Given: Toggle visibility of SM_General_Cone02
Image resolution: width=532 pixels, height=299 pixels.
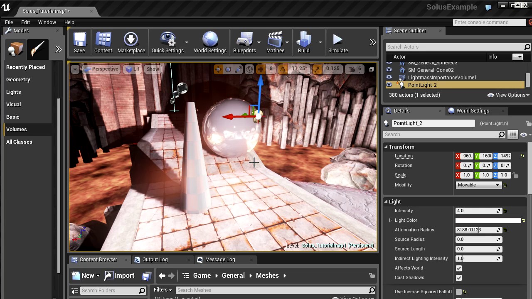Looking at the screenshot, I should [x=389, y=70].
